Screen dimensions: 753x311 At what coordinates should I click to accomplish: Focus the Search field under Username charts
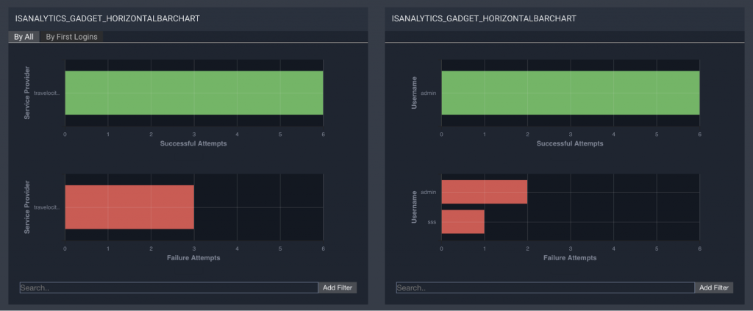545,287
